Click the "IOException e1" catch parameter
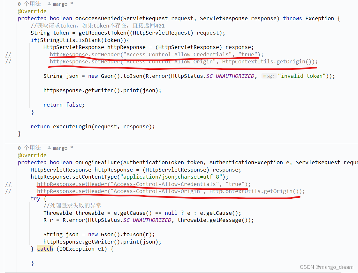Screen dimensions: 358x273 80,249
